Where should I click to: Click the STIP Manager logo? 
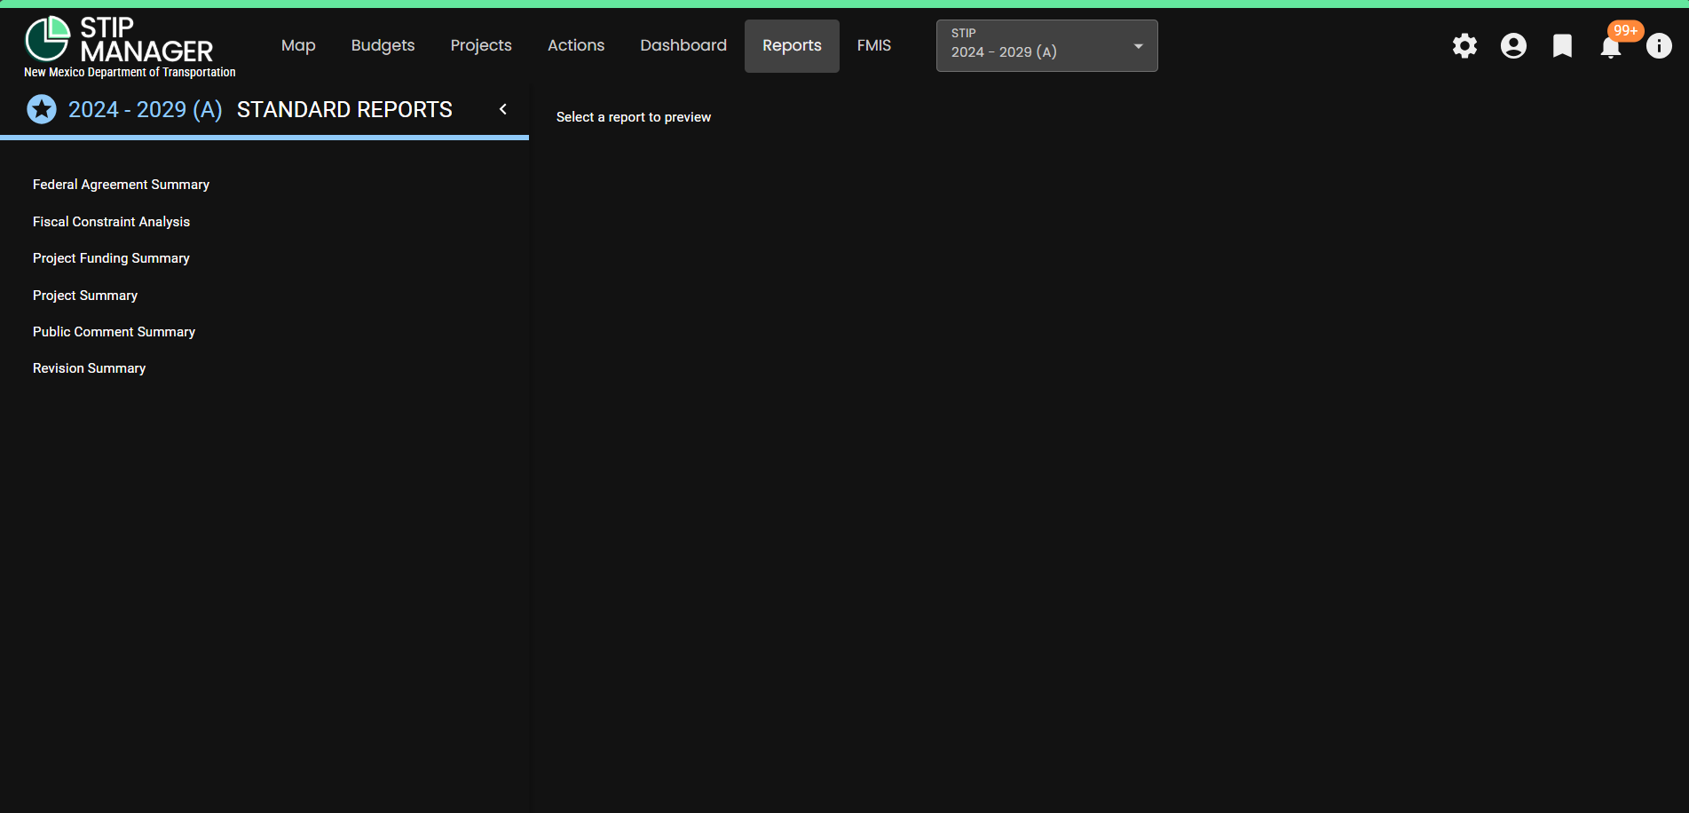(120, 40)
